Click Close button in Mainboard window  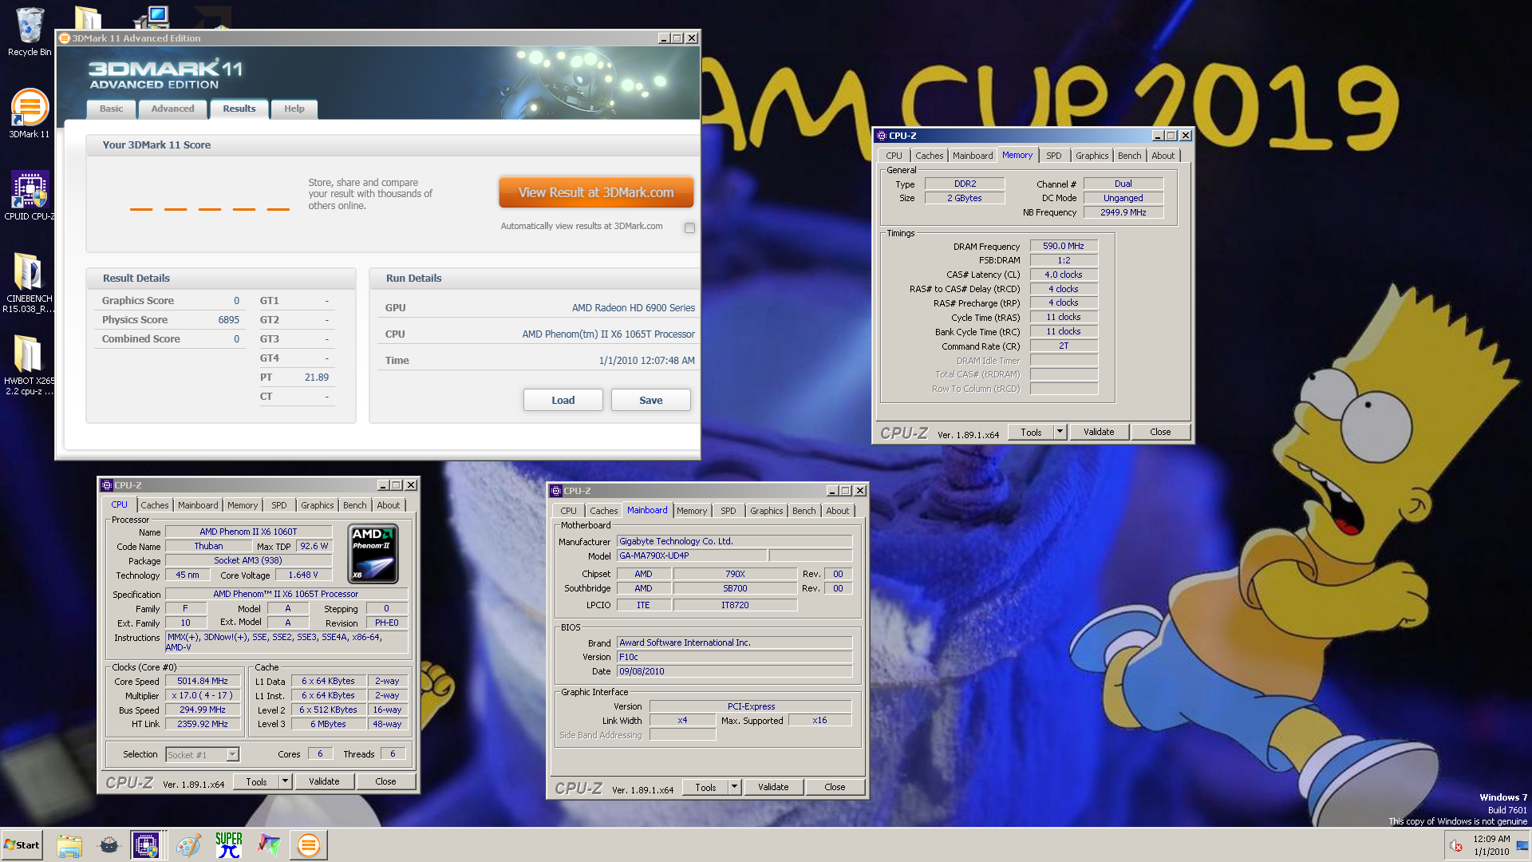(x=835, y=787)
